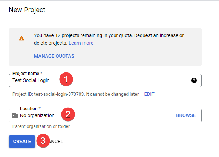Image resolution: width=219 pixels, height=157 pixels.
Task: Click EDIT next to the Project ID
Action: click(x=149, y=94)
